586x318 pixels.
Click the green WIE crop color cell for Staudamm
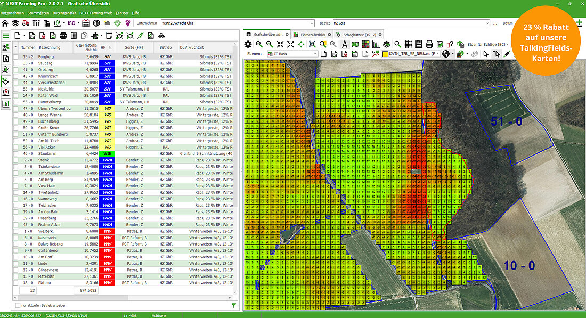click(x=107, y=153)
